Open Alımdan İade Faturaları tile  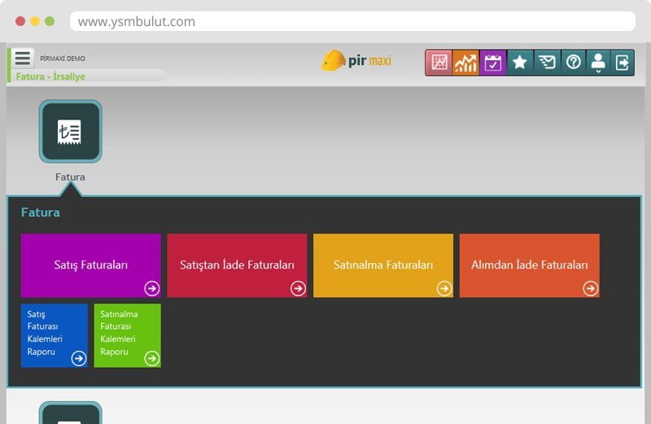[x=529, y=265]
